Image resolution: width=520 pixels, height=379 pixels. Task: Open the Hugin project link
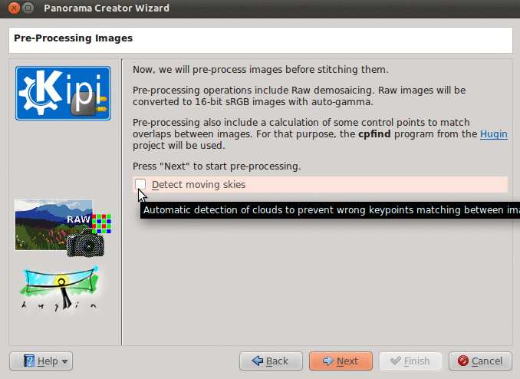click(x=494, y=133)
